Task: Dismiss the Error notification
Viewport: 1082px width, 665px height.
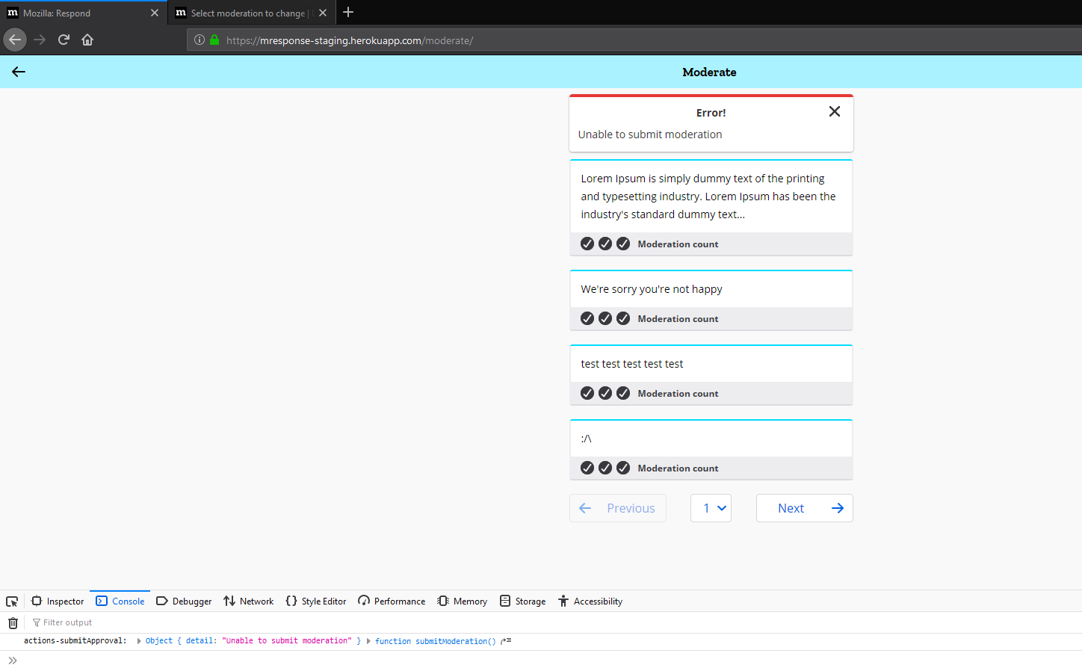Action: 835,111
